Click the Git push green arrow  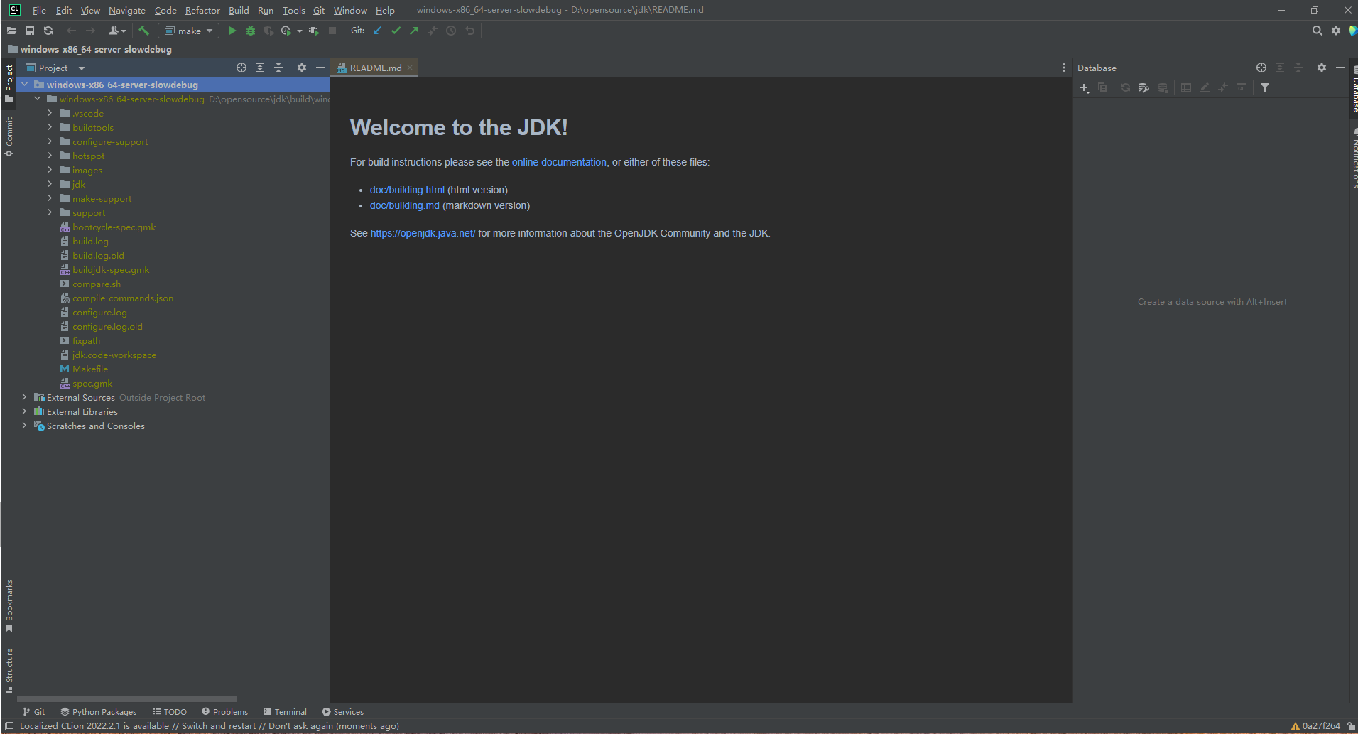[x=414, y=31]
